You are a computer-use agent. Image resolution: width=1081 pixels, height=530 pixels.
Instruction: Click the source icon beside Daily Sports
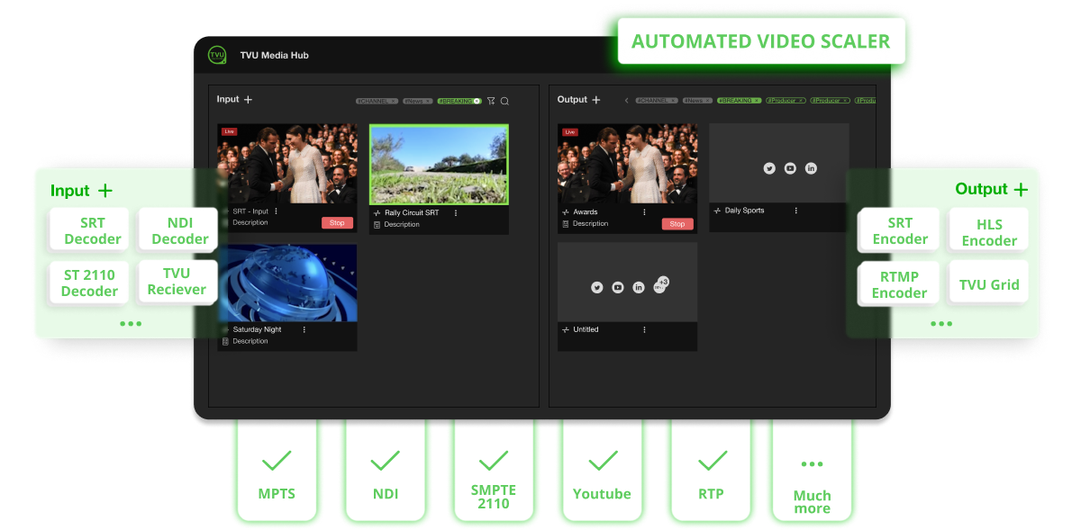(x=717, y=211)
